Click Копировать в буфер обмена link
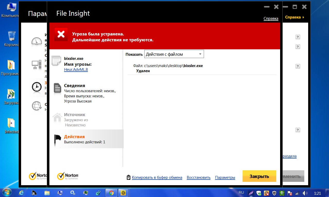This screenshot has width=329, height=197. pyautogui.click(x=157, y=177)
